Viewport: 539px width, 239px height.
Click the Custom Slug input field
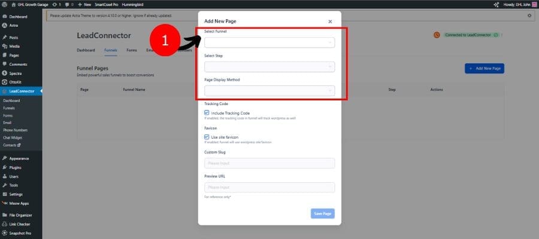point(269,163)
